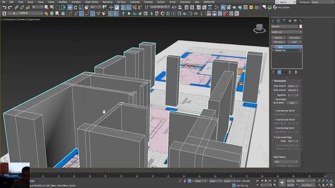The image size is (335, 188).
Task: Toggle Show End Result below modifier stack
Action: coord(279,72)
